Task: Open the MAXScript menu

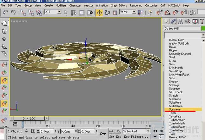Action: (174, 6)
